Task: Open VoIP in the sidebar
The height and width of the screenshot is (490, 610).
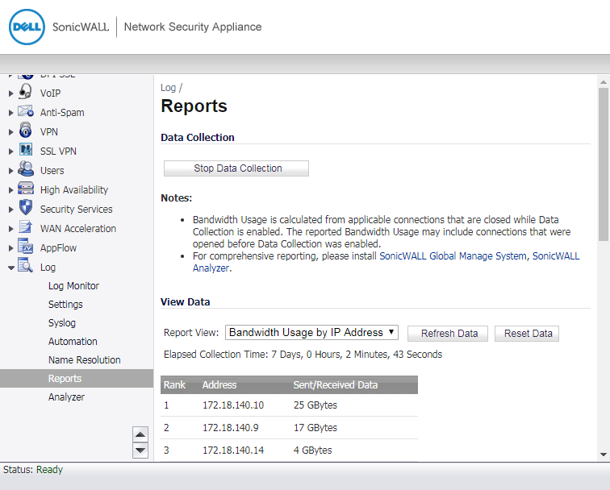Action: click(50, 93)
